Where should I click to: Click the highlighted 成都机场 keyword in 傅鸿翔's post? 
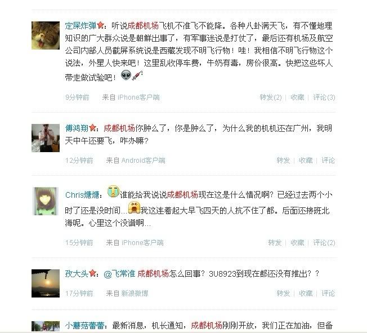[x=119, y=128]
